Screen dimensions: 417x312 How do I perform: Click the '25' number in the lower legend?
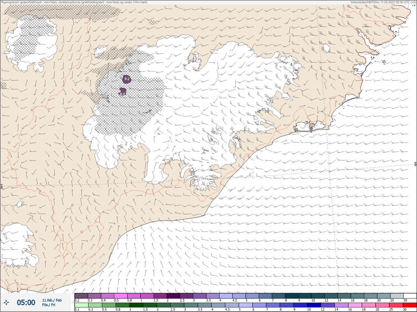pyautogui.click(x=391, y=309)
